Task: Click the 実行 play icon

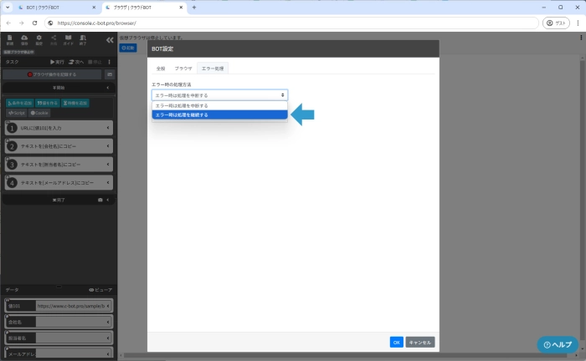Action: [x=58, y=62]
